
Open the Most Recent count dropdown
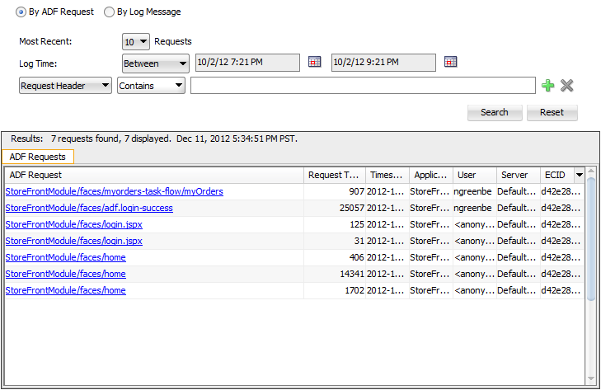(x=136, y=41)
